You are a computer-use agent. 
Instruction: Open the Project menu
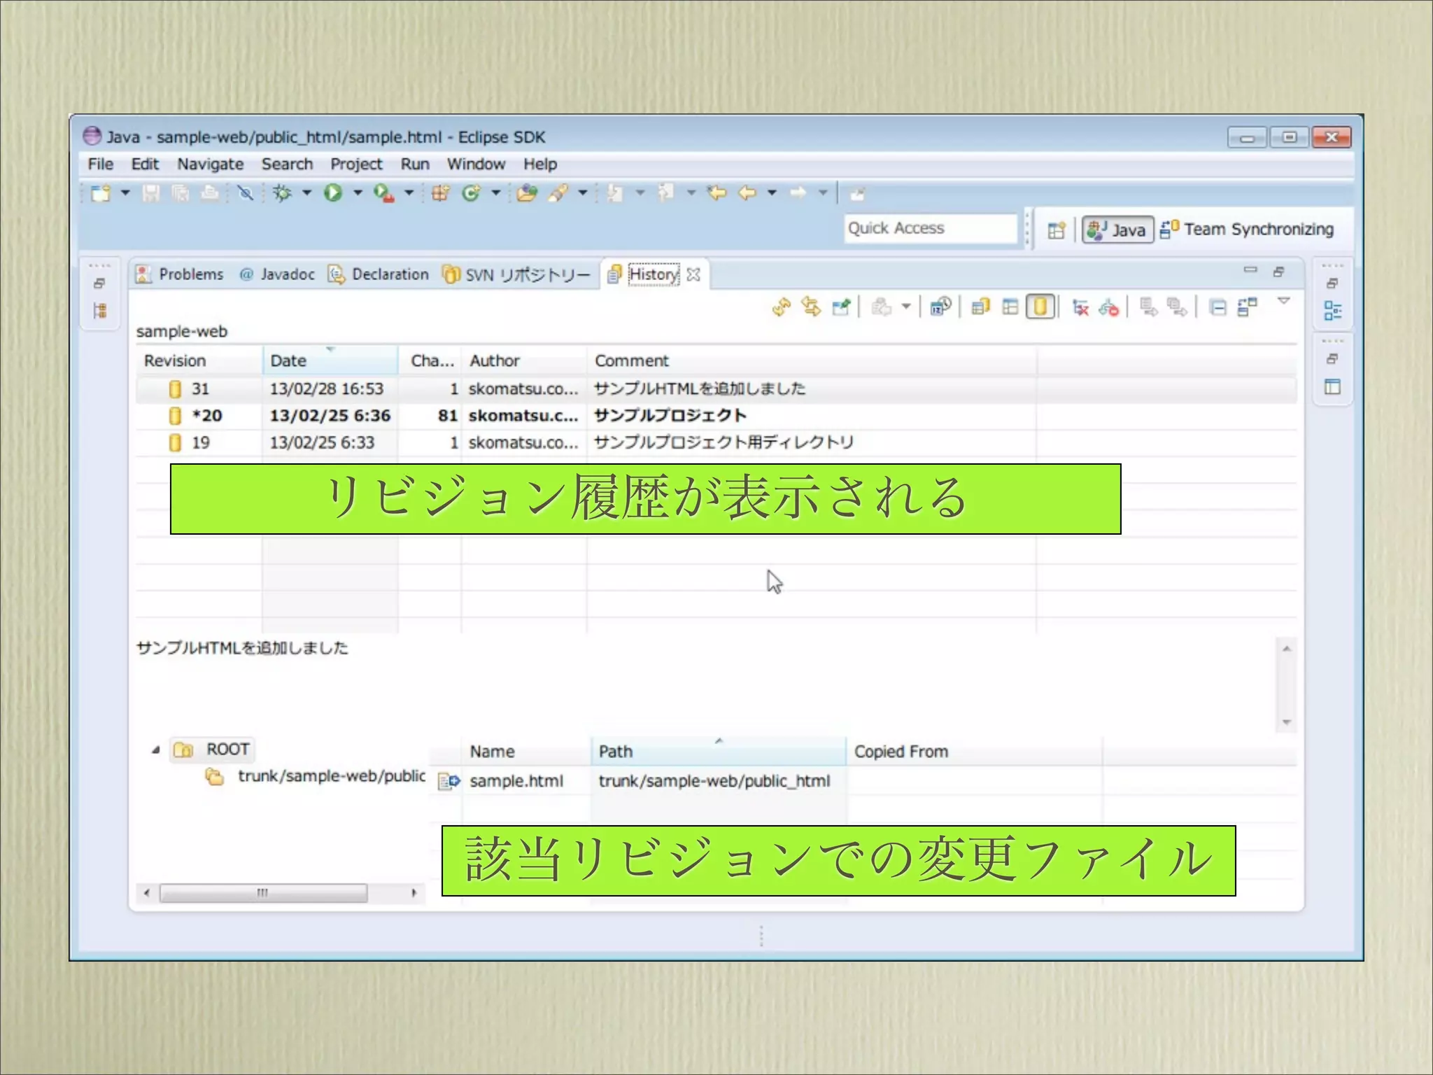pyautogui.click(x=356, y=164)
